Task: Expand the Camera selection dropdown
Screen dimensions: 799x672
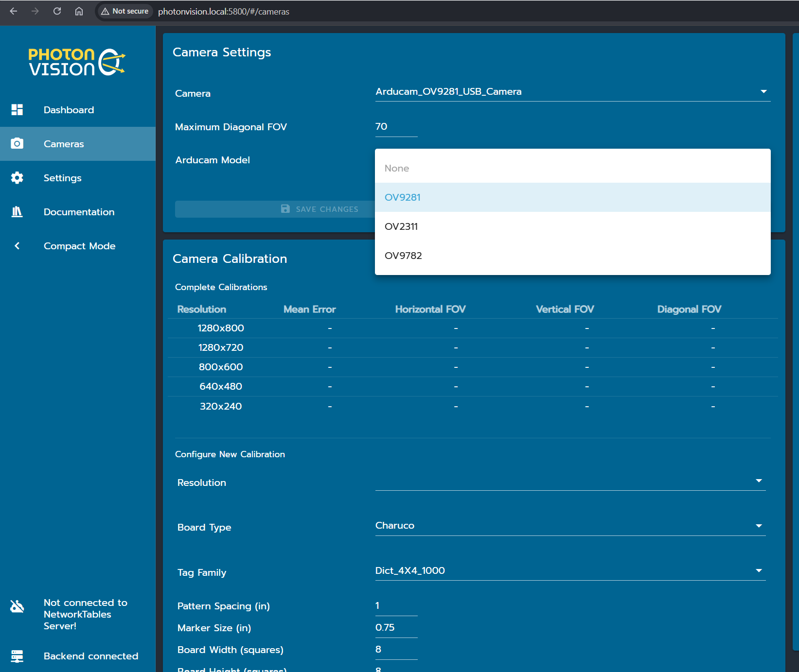Action: coord(763,92)
